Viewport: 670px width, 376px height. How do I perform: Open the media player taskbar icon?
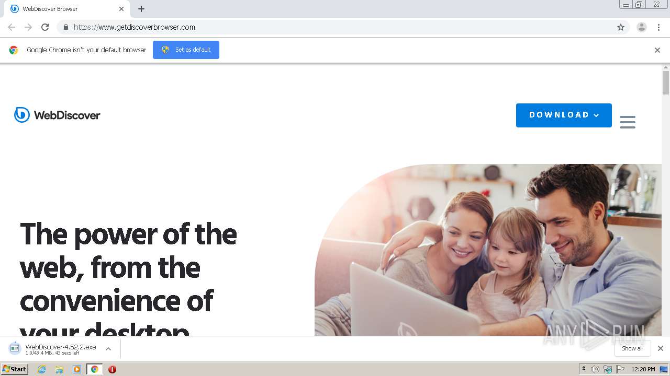[x=77, y=369]
